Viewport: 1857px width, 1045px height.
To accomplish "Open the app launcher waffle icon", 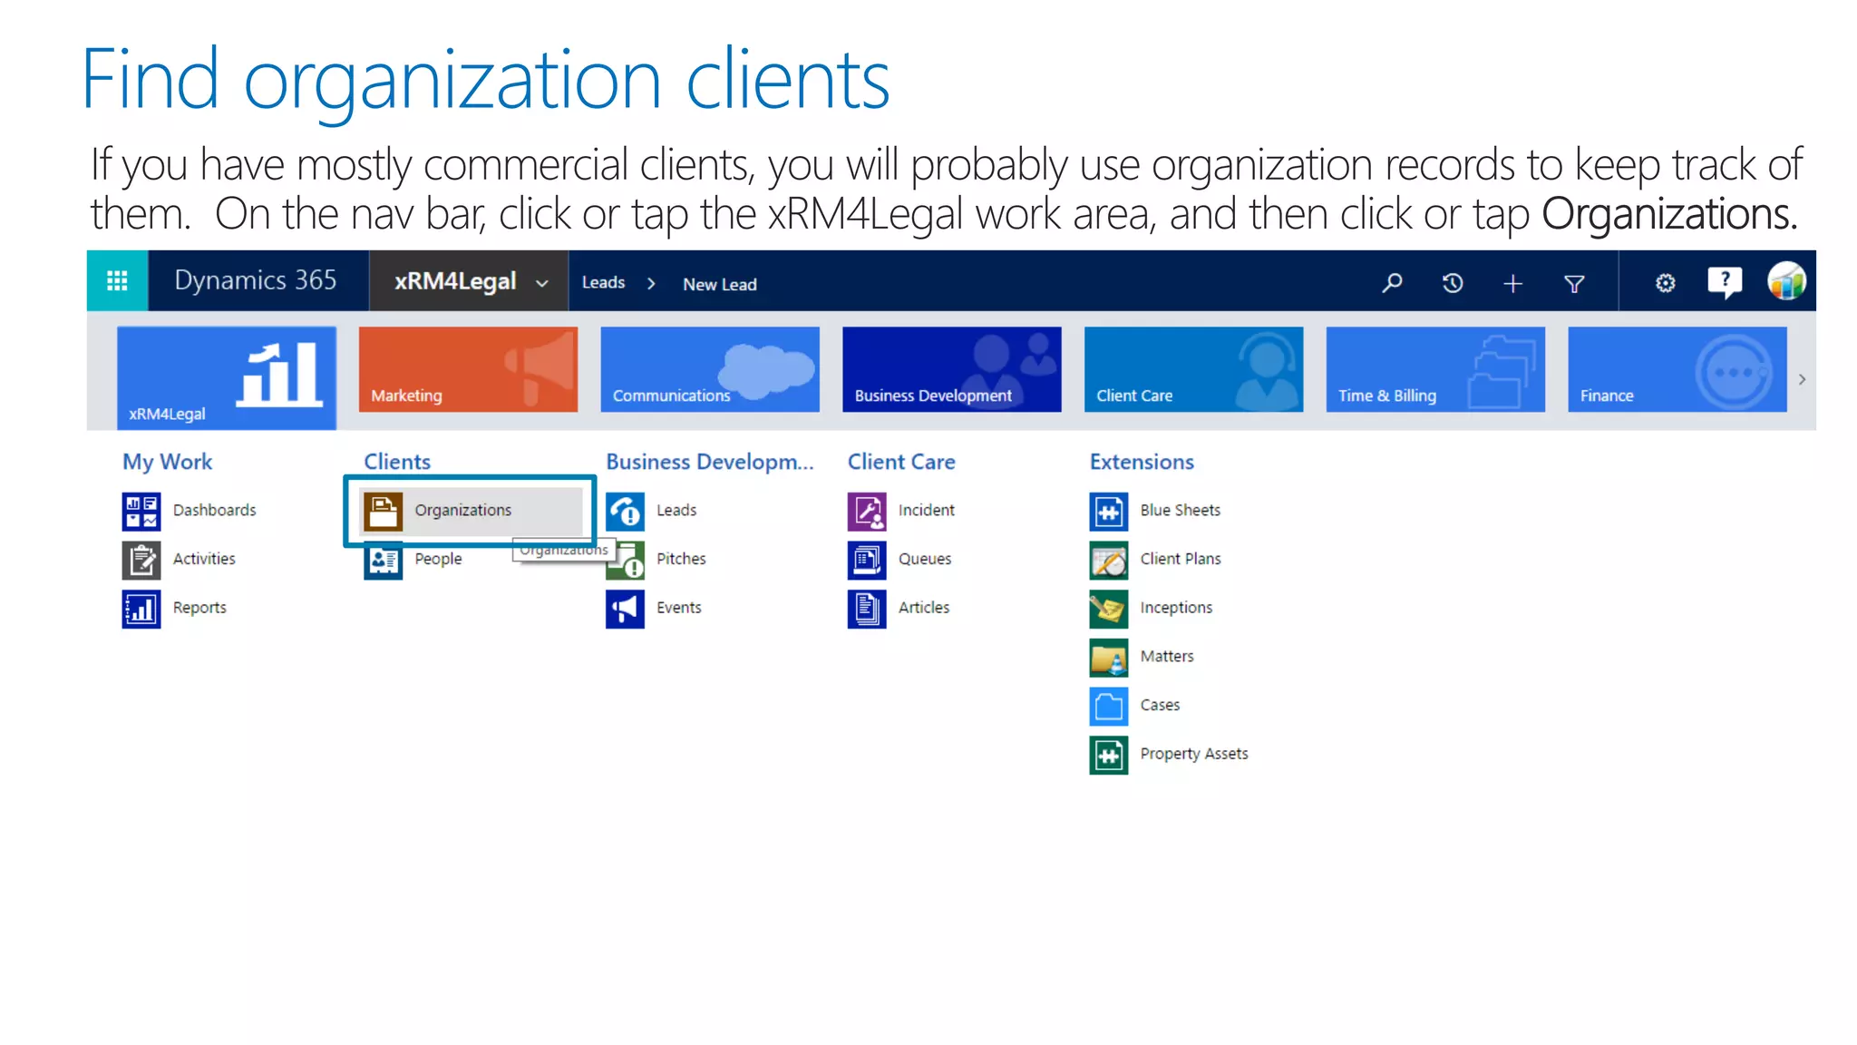I will (x=117, y=281).
